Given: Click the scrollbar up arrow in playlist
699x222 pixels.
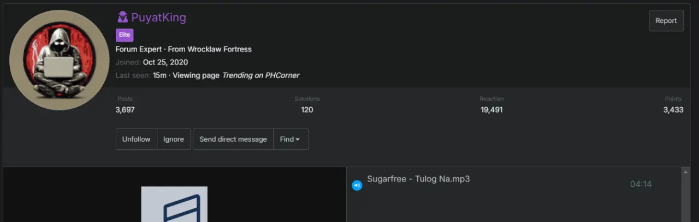Looking at the screenshot, I should coord(685,172).
